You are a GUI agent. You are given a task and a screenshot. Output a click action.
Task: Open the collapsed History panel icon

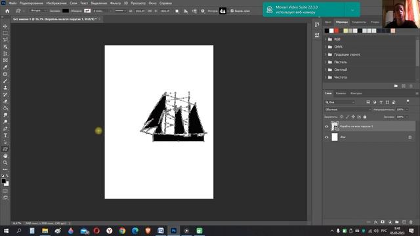pos(317,25)
